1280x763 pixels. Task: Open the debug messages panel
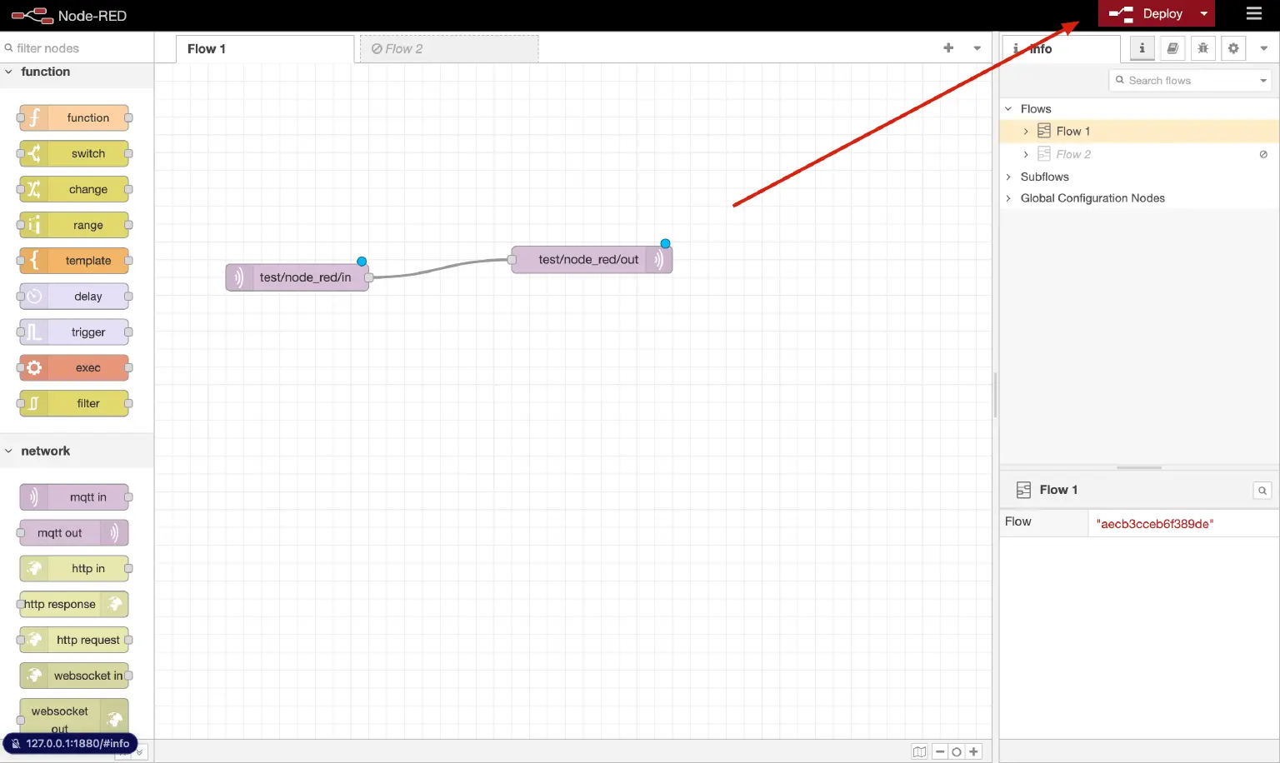tap(1203, 48)
